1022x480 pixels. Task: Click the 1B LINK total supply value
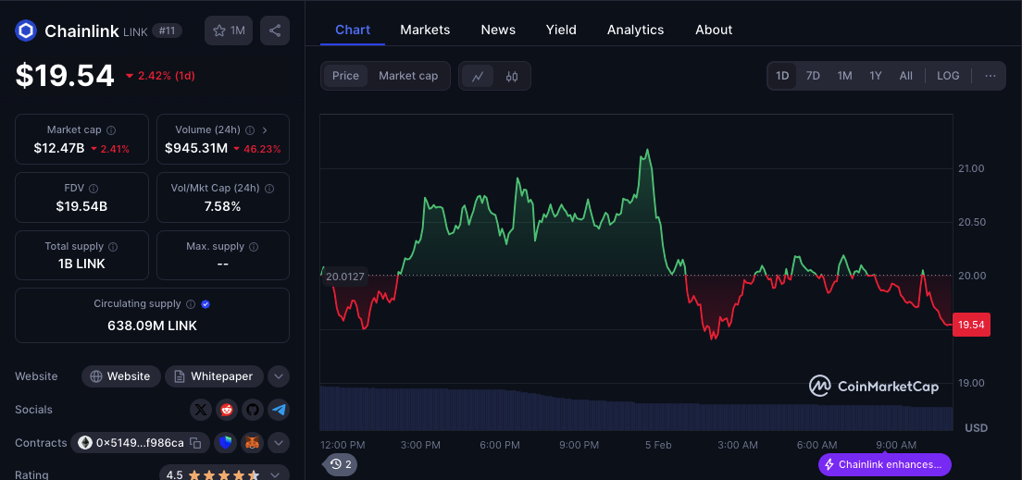(81, 264)
